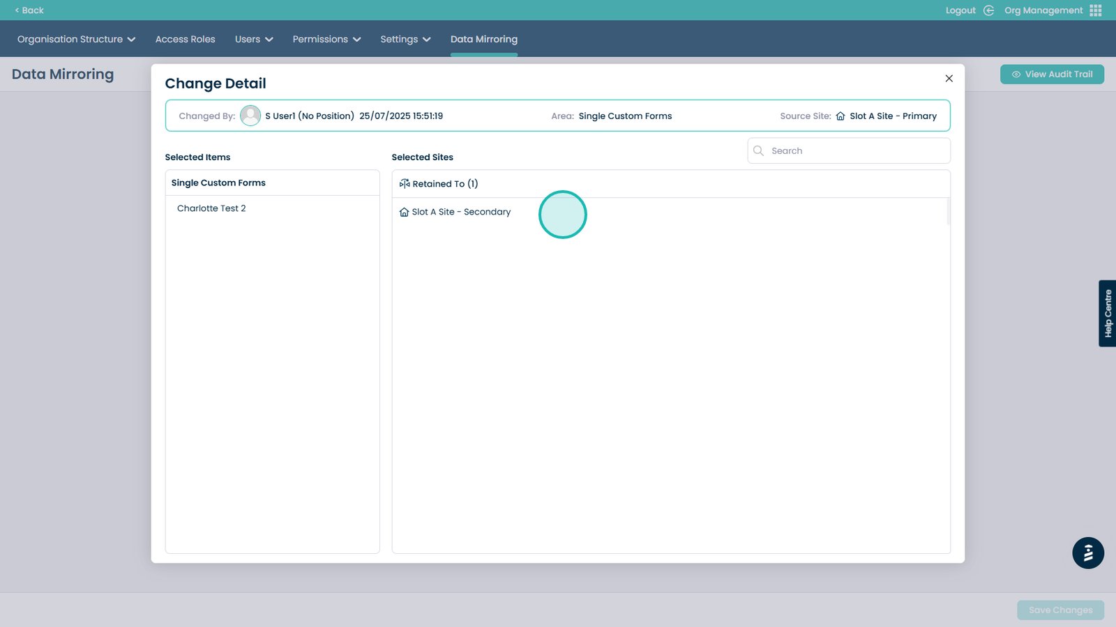Open the round chat assistant icon

1087,553
